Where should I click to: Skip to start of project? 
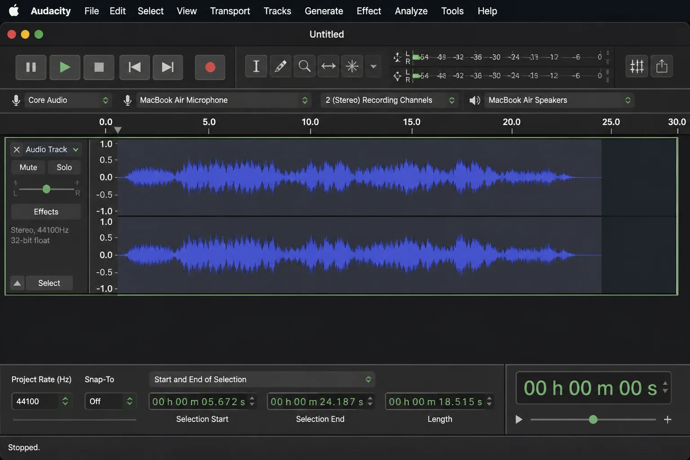(134, 67)
